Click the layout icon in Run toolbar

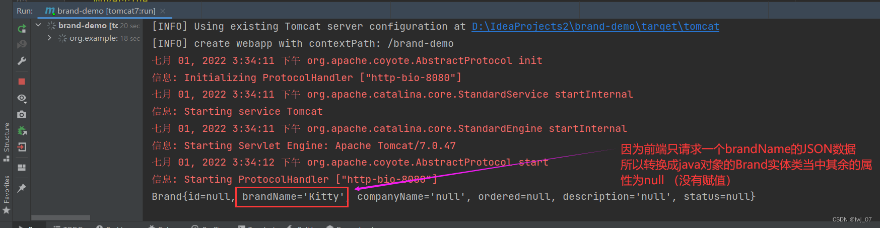tap(22, 168)
